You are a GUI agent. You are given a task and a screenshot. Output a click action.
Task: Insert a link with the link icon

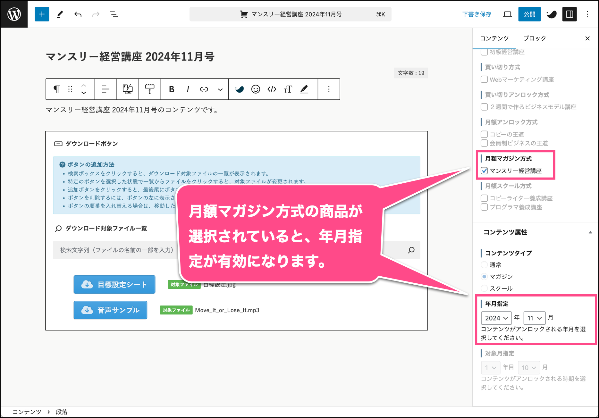[x=204, y=89]
